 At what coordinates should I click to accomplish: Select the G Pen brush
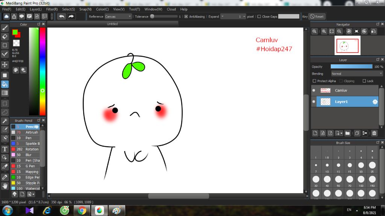(25, 166)
